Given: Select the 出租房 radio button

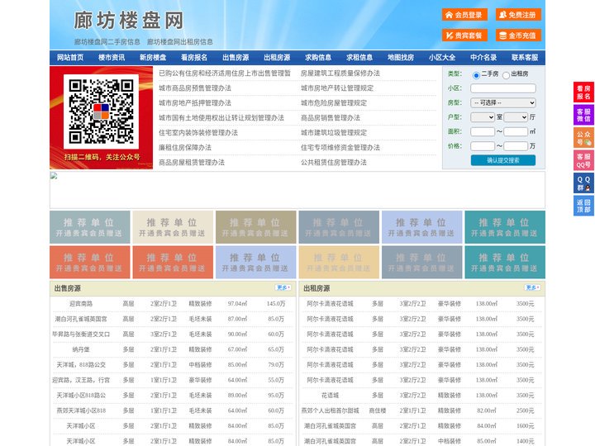Looking at the screenshot, I should pyautogui.click(x=506, y=75).
